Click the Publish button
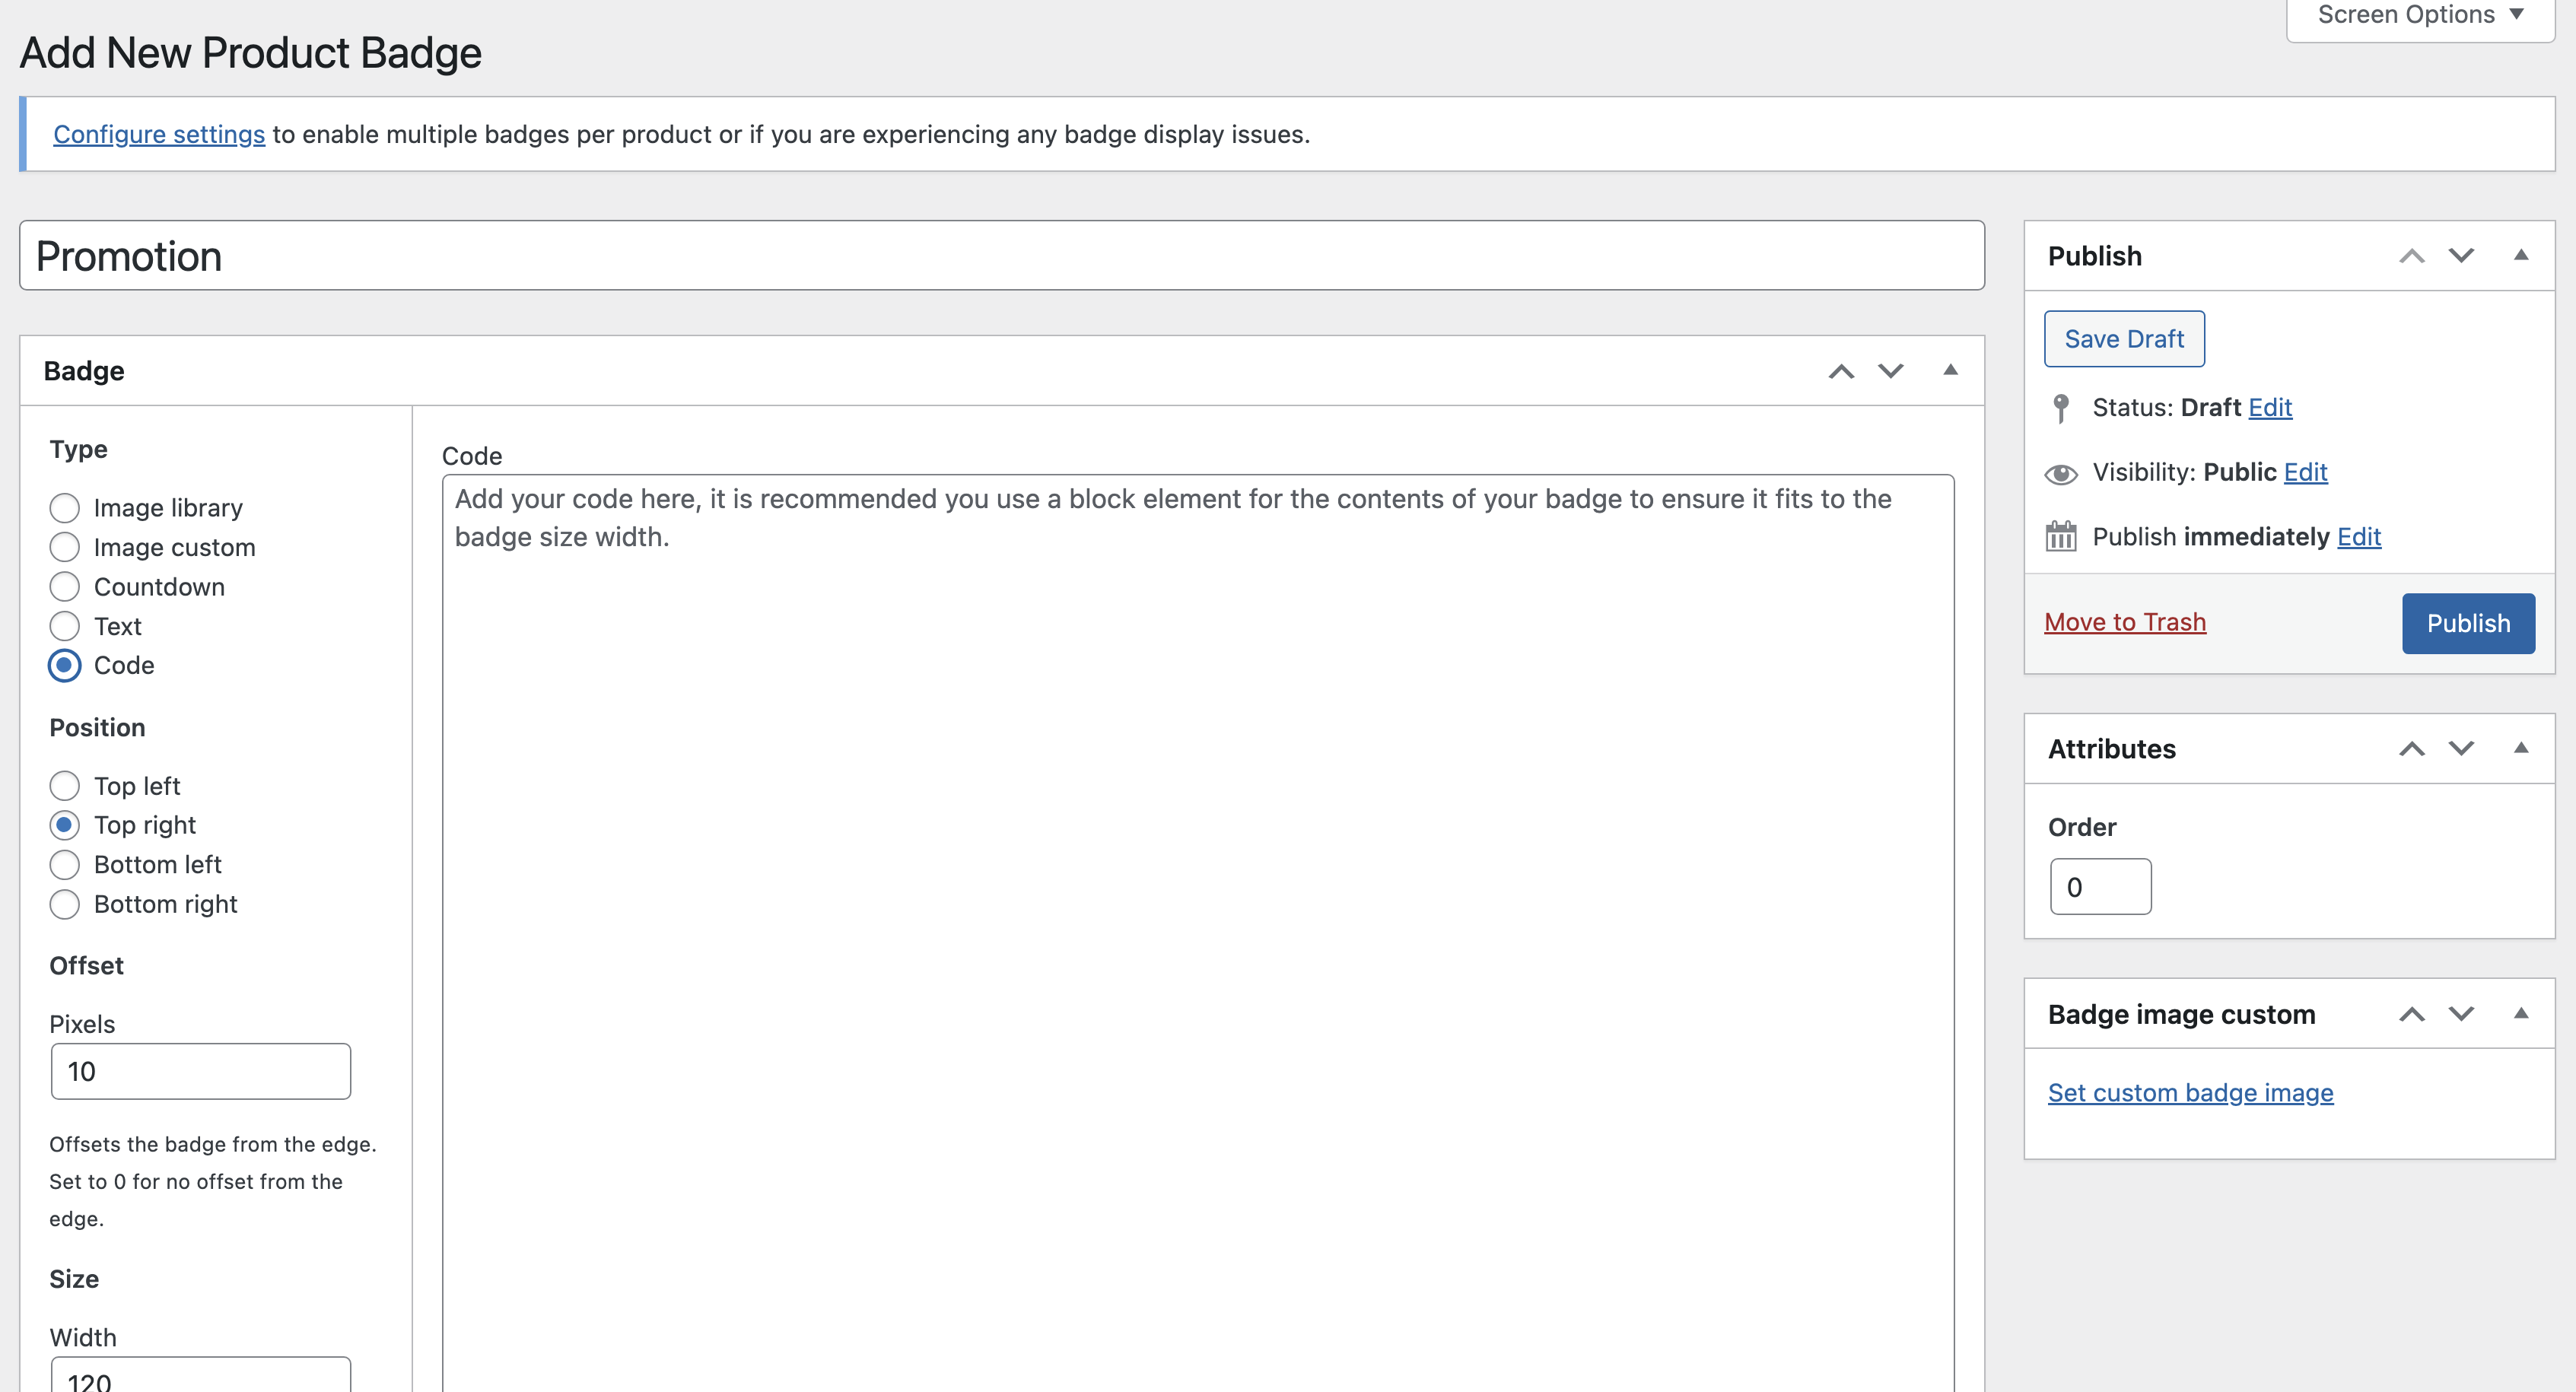Image resolution: width=2576 pixels, height=1392 pixels. 2468,623
